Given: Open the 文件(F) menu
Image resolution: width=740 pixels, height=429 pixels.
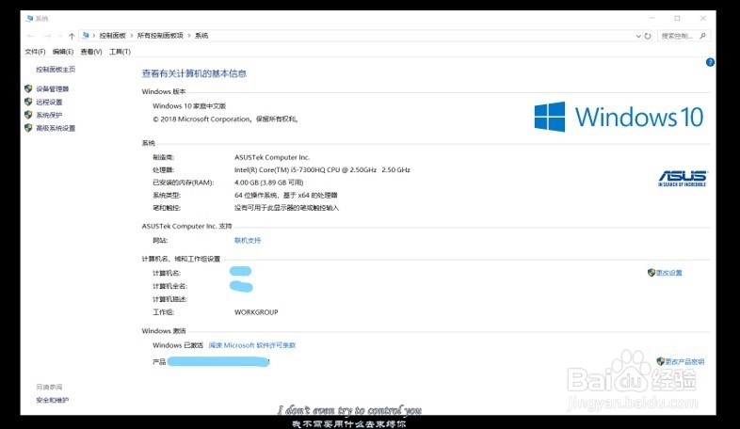Looking at the screenshot, I should click(x=35, y=52).
